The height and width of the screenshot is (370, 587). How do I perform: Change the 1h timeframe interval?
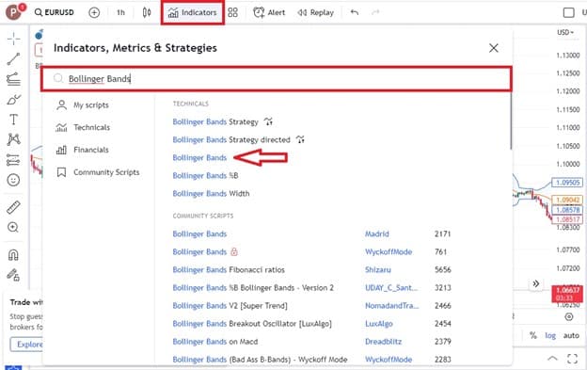(120, 12)
